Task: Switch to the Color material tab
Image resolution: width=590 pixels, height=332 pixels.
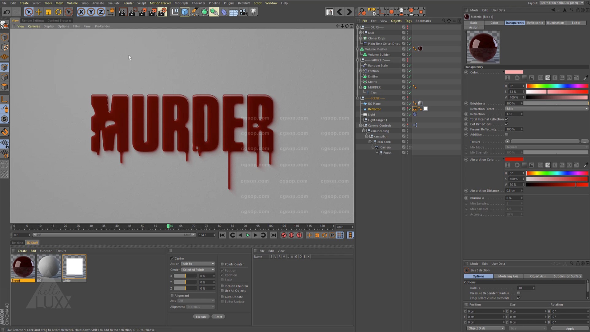Action: (494, 23)
